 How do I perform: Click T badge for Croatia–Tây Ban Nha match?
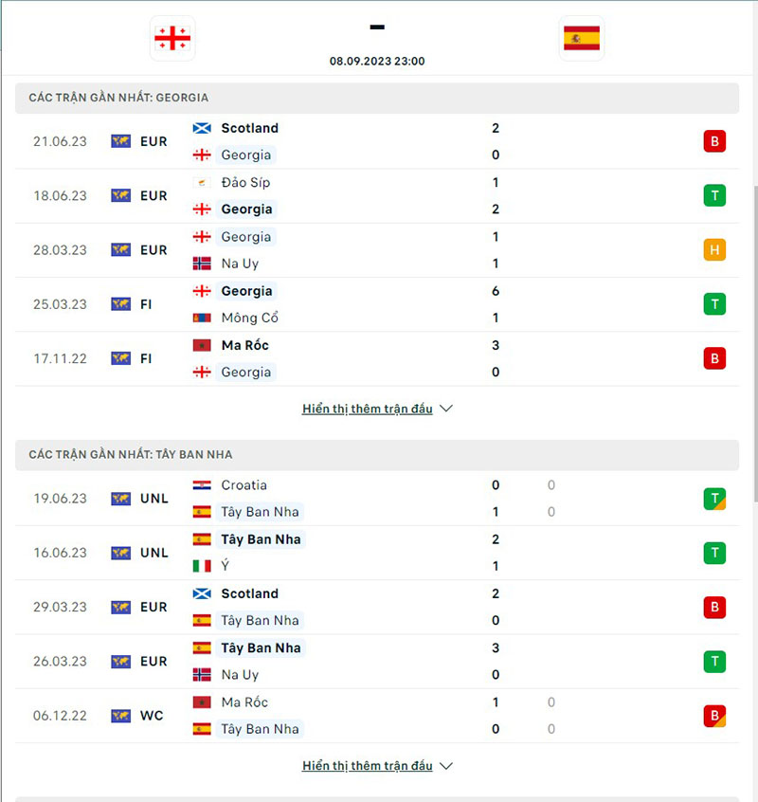(x=713, y=499)
